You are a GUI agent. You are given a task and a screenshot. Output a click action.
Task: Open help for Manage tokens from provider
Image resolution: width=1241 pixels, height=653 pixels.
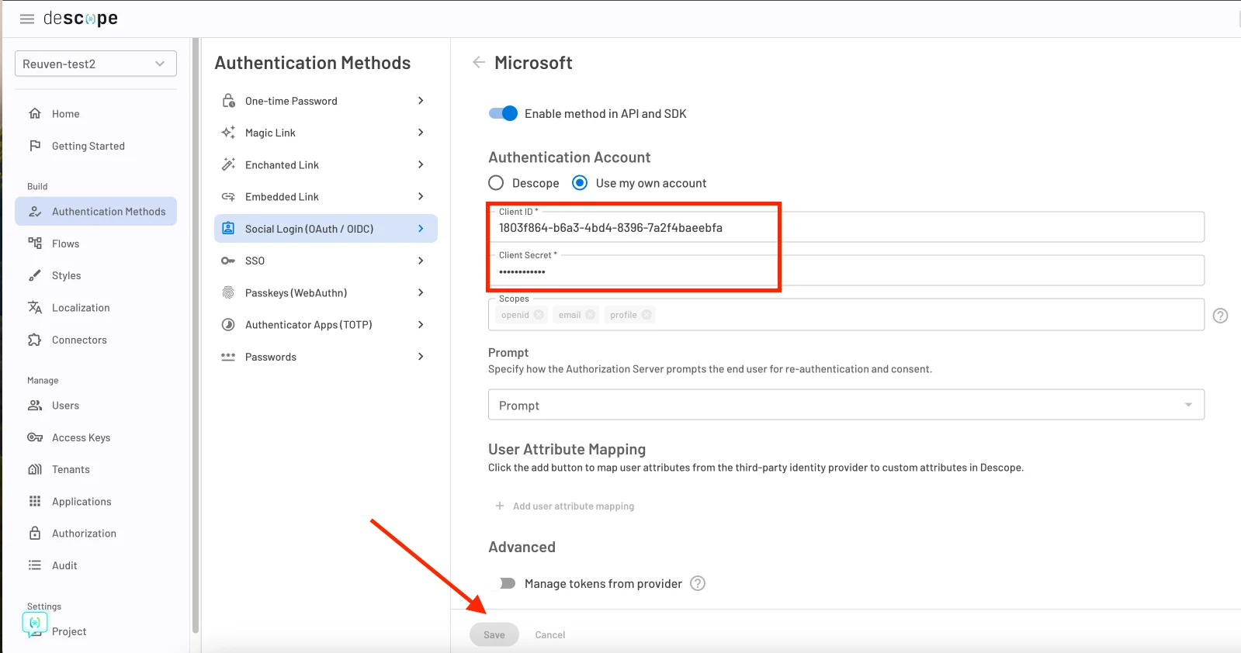tap(698, 583)
